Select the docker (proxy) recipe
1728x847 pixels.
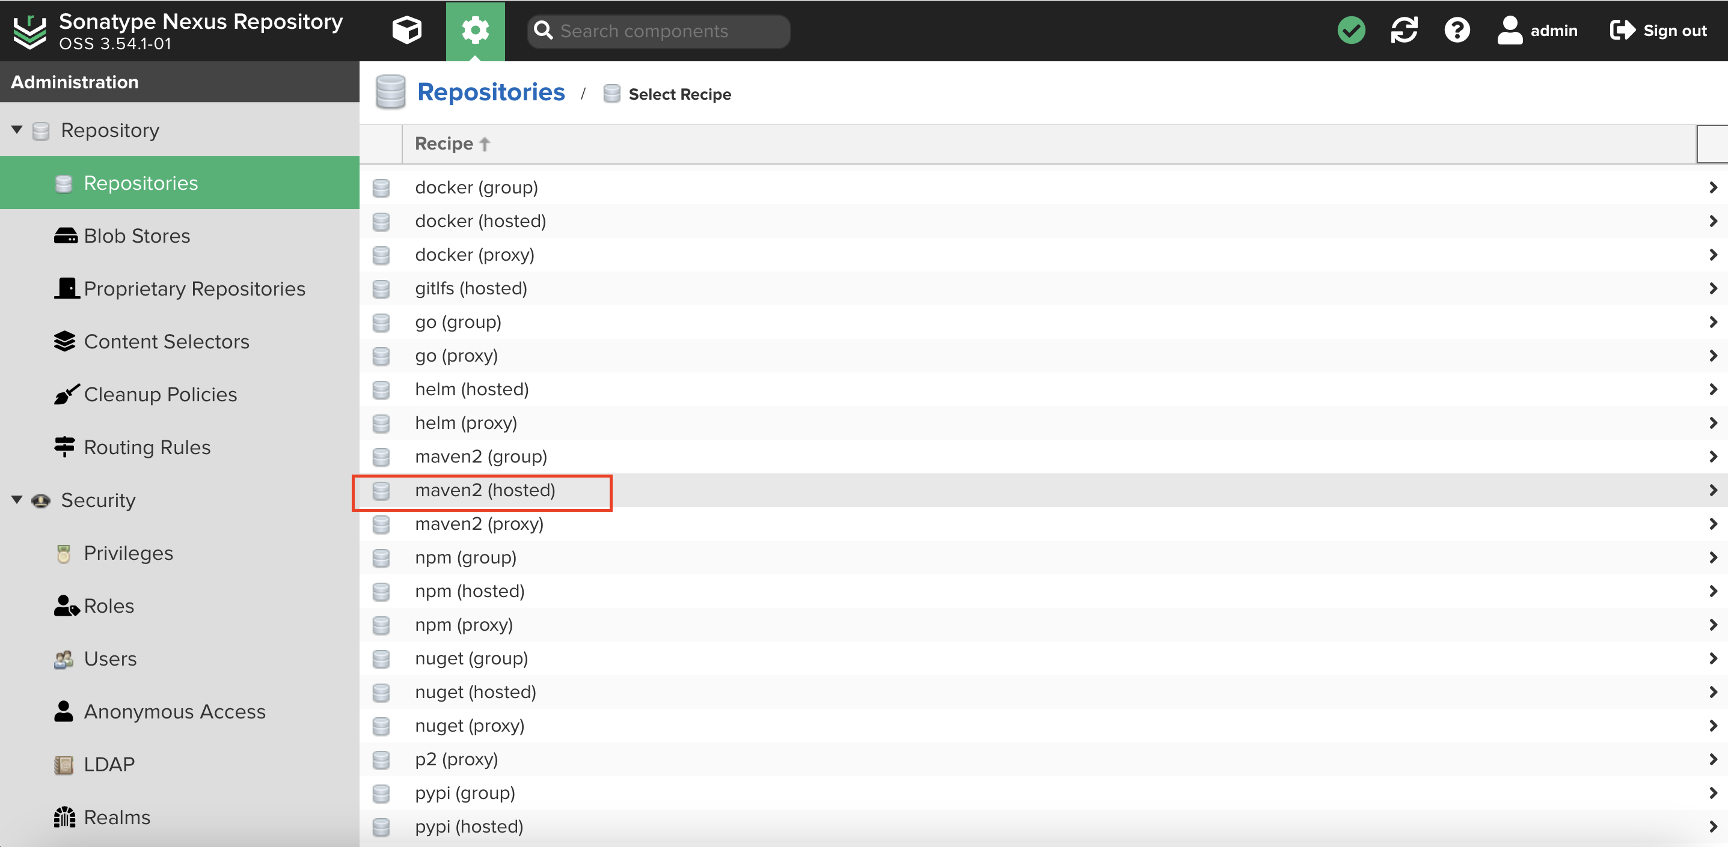[1044, 255]
